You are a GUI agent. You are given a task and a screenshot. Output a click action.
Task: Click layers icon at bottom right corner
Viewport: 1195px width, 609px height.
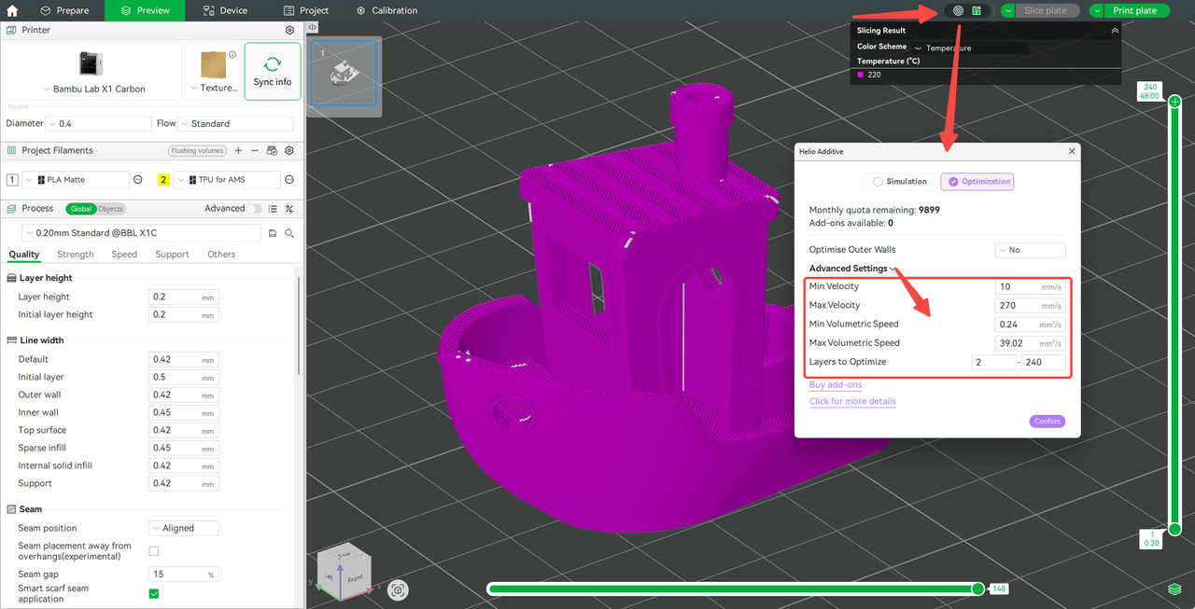(1174, 589)
